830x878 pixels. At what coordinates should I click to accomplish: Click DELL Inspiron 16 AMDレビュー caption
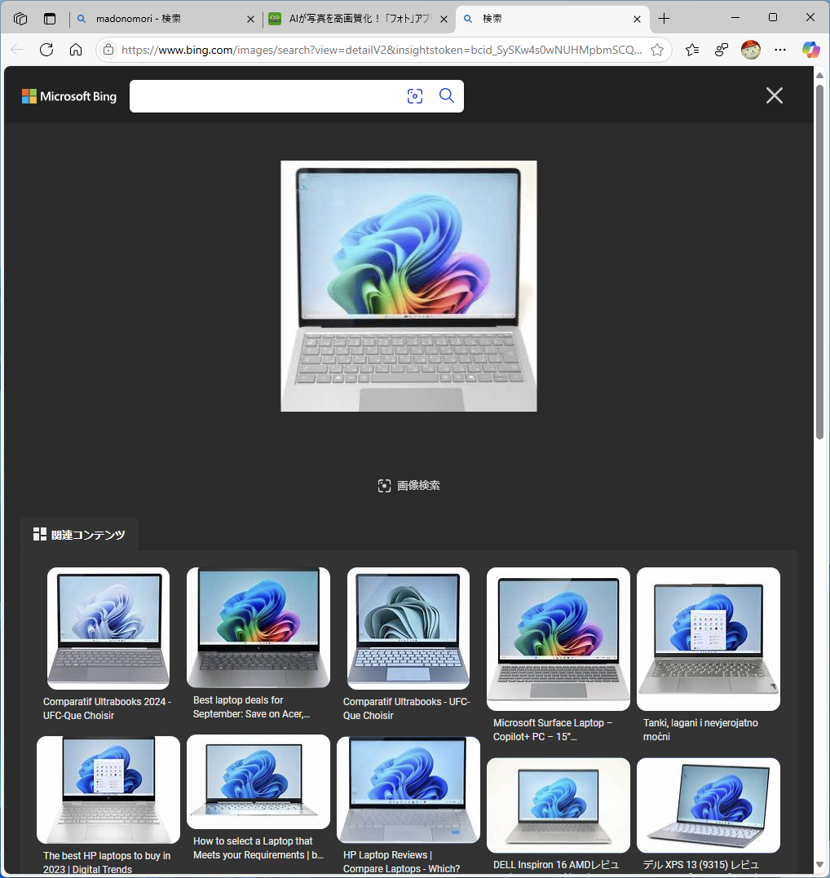coord(556,865)
